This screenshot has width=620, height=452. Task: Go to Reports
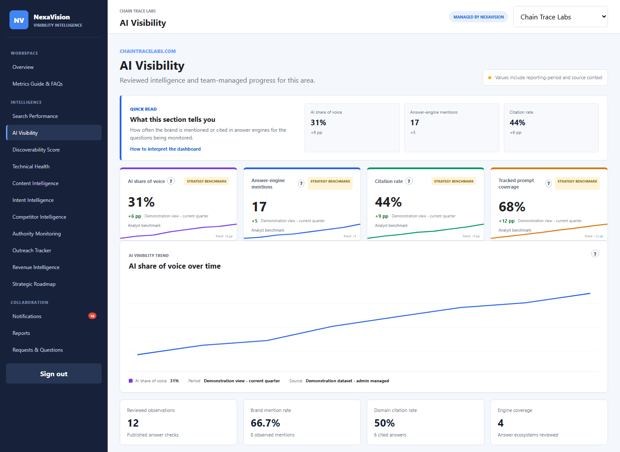pyautogui.click(x=54, y=333)
